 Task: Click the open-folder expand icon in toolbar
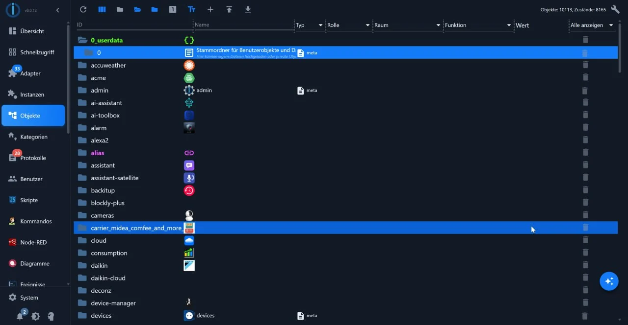tap(137, 10)
